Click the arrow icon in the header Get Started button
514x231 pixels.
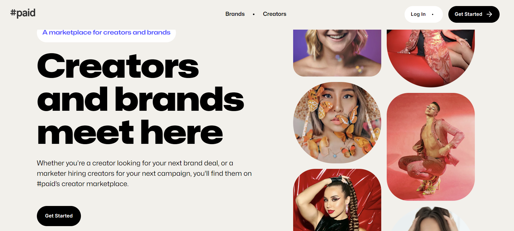[x=489, y=14]
